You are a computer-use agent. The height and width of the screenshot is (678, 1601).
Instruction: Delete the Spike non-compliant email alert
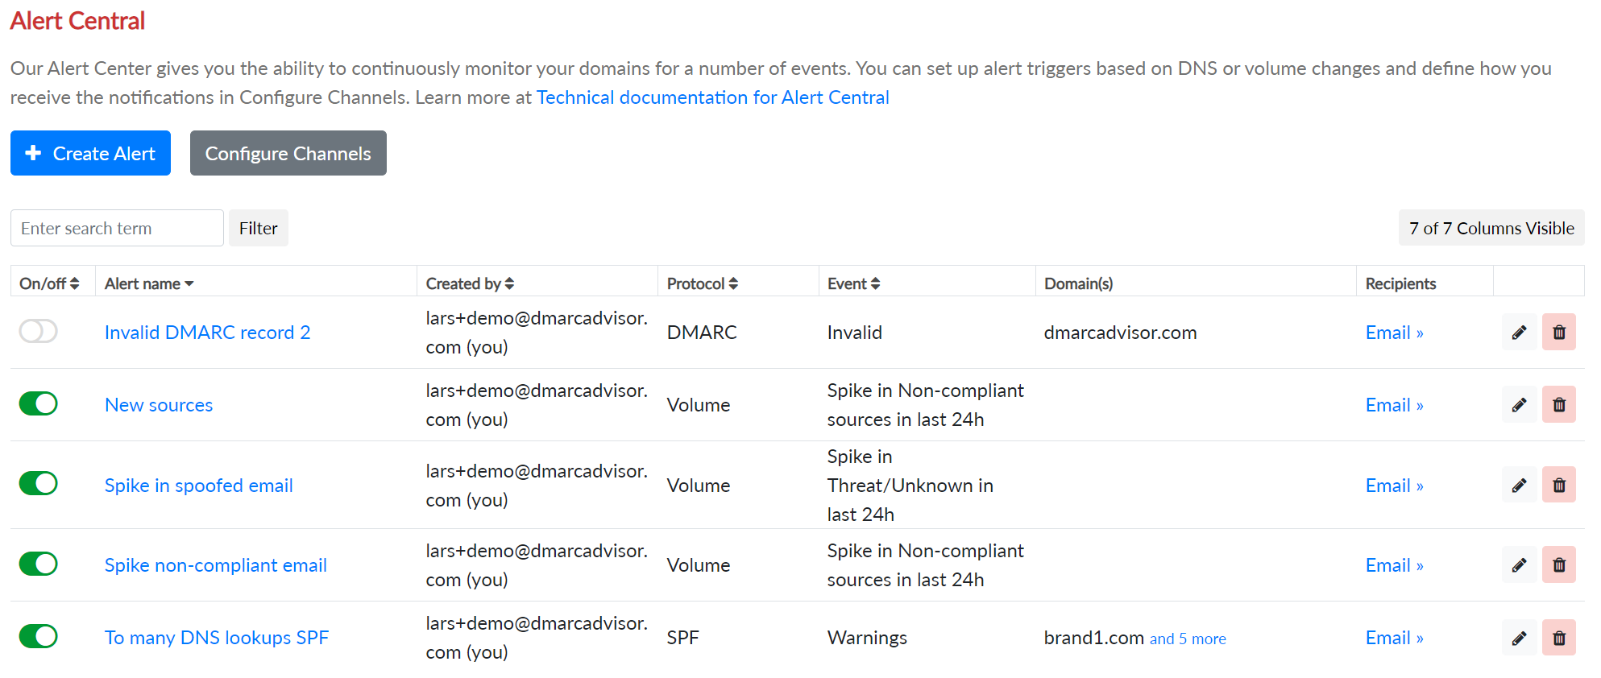pyautogui.click(x=1558, y=565)
